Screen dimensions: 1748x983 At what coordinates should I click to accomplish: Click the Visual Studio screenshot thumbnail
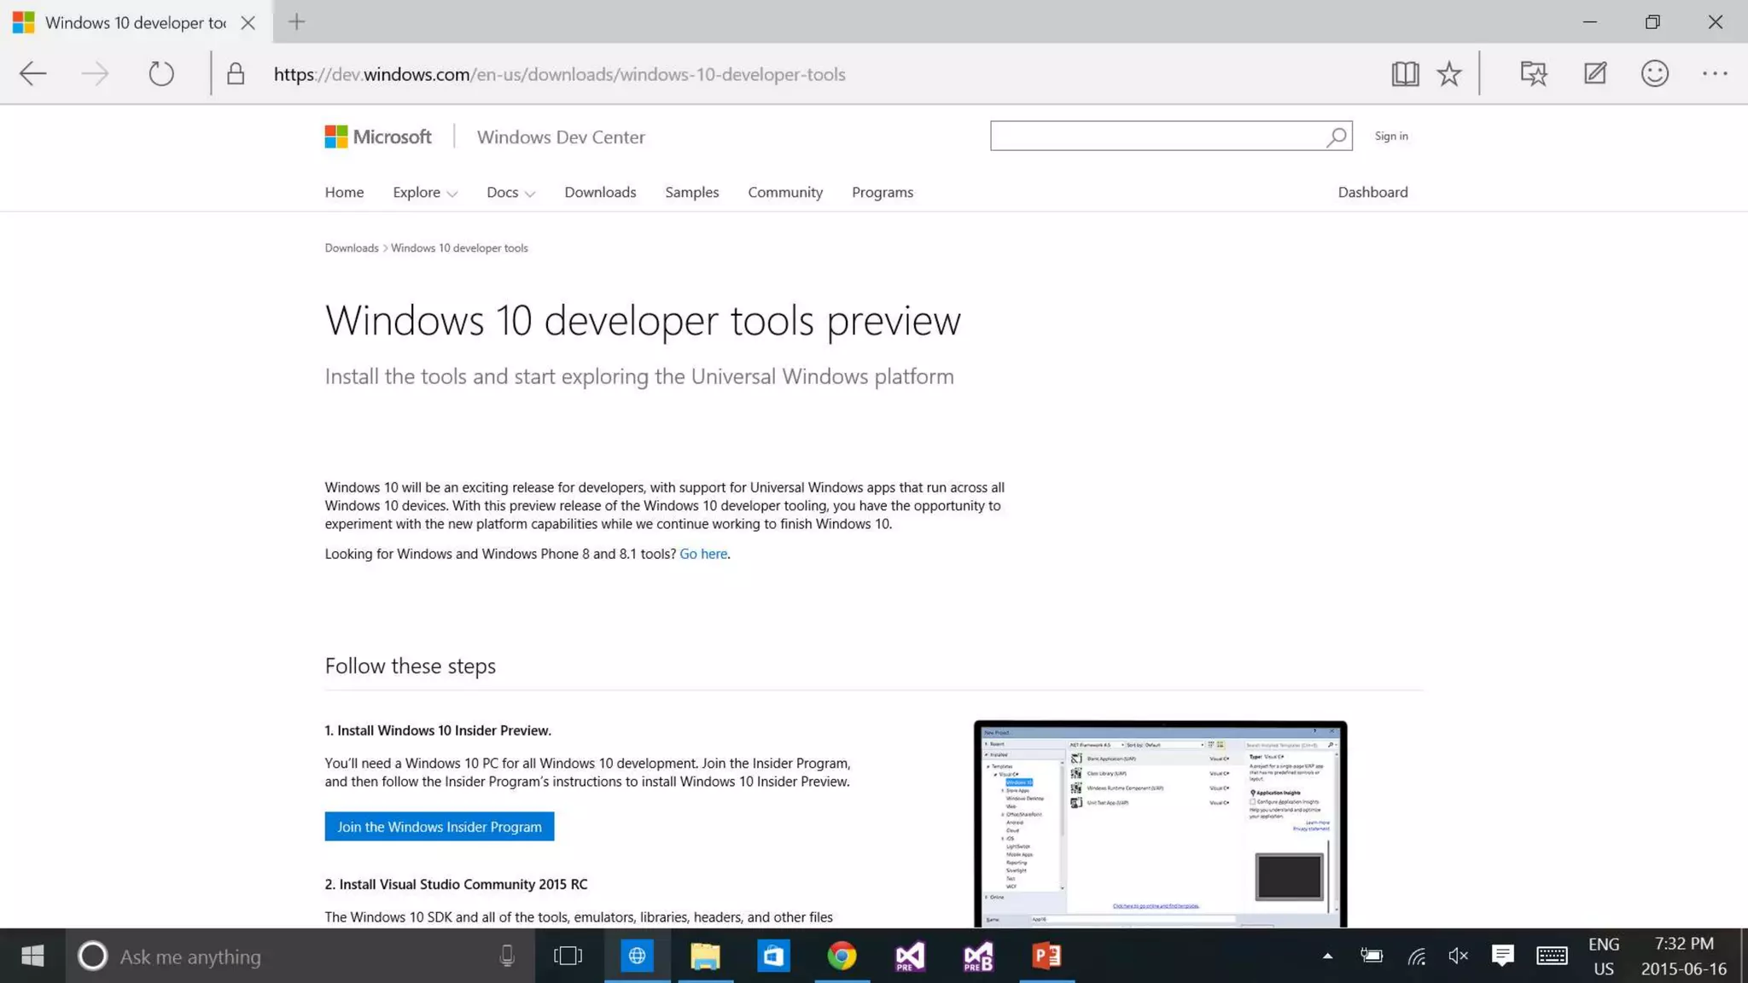coord(1160,824)
